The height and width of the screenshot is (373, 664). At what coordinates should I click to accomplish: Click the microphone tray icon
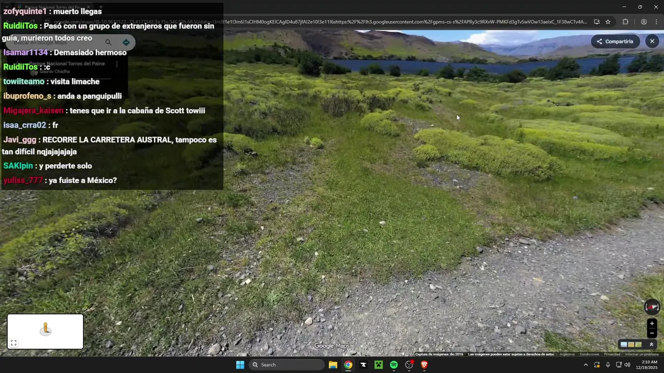pyautogui.click(x=608, y=365)
